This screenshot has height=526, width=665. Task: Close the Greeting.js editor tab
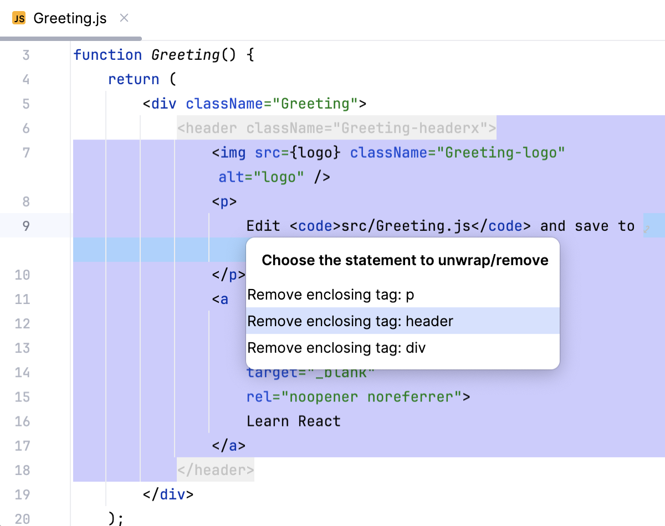click(x=124, y=18)
